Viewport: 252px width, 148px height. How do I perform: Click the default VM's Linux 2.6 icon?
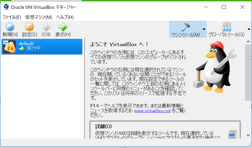(x=9, y=47)
